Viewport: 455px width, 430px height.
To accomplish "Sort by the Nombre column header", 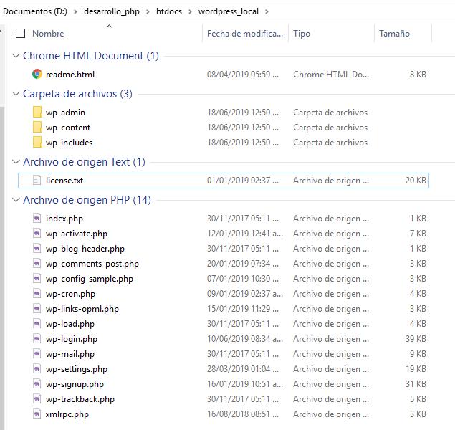I will [48, 34].
